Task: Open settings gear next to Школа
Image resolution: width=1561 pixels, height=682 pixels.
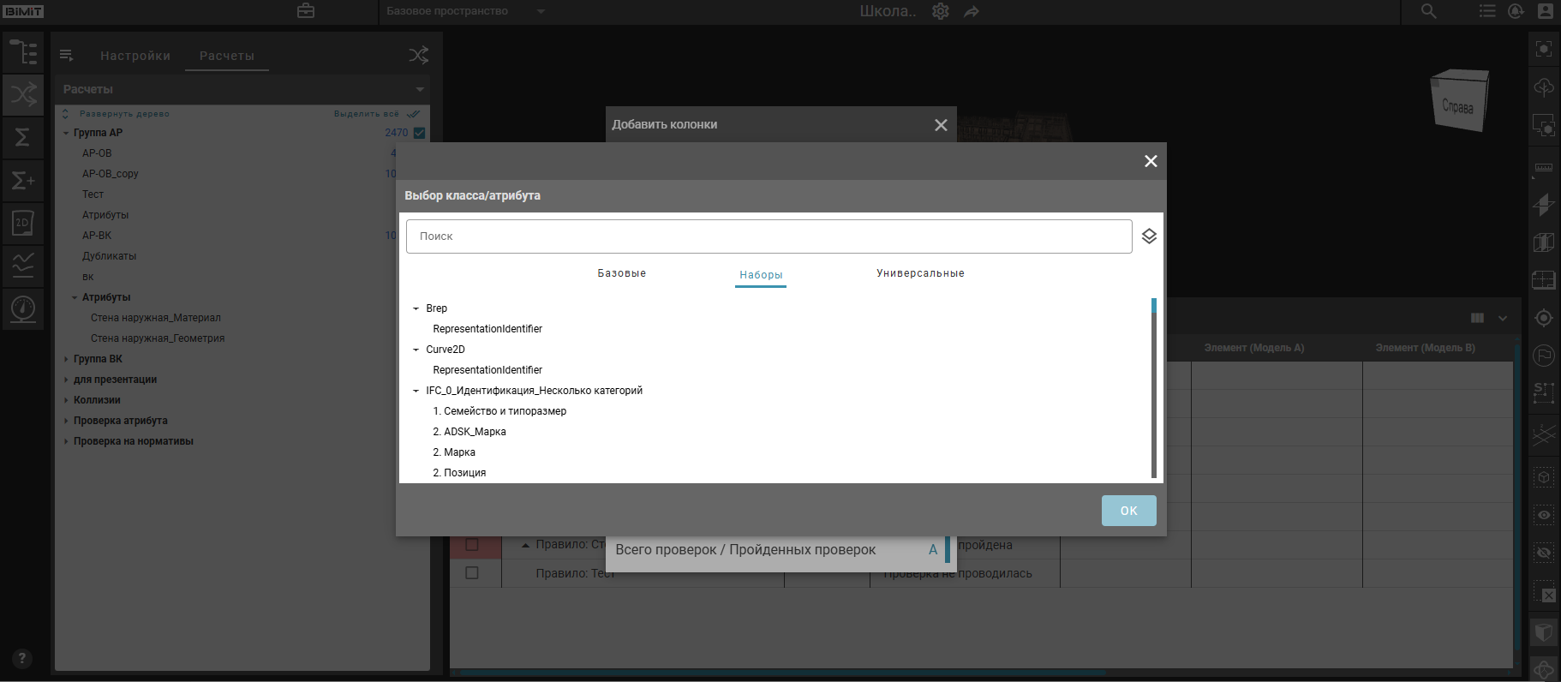Action: (x=940, y=11)
